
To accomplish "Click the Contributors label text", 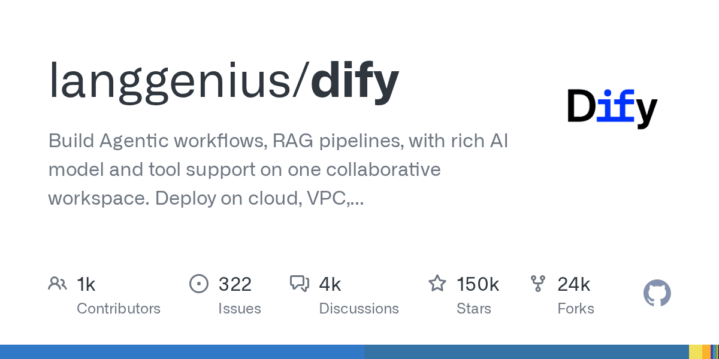I will click(x=119, y=309).
